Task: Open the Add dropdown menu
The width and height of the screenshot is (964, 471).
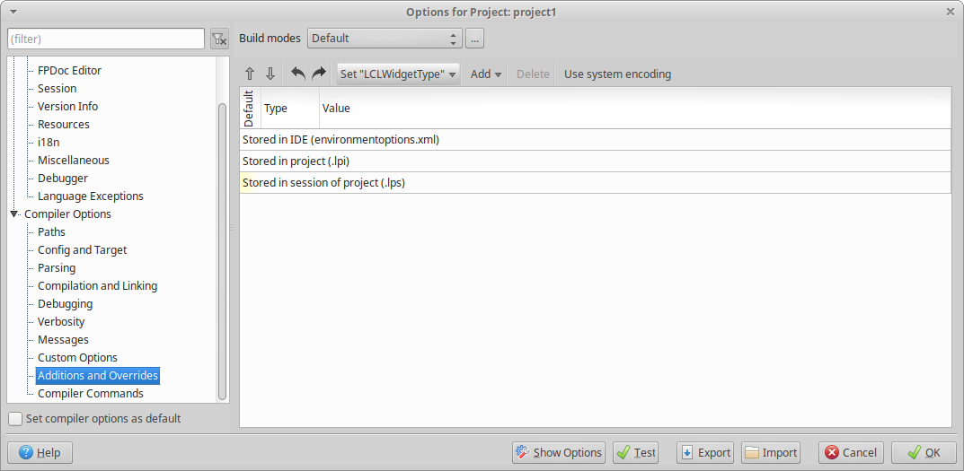Action: click(486, 74)
